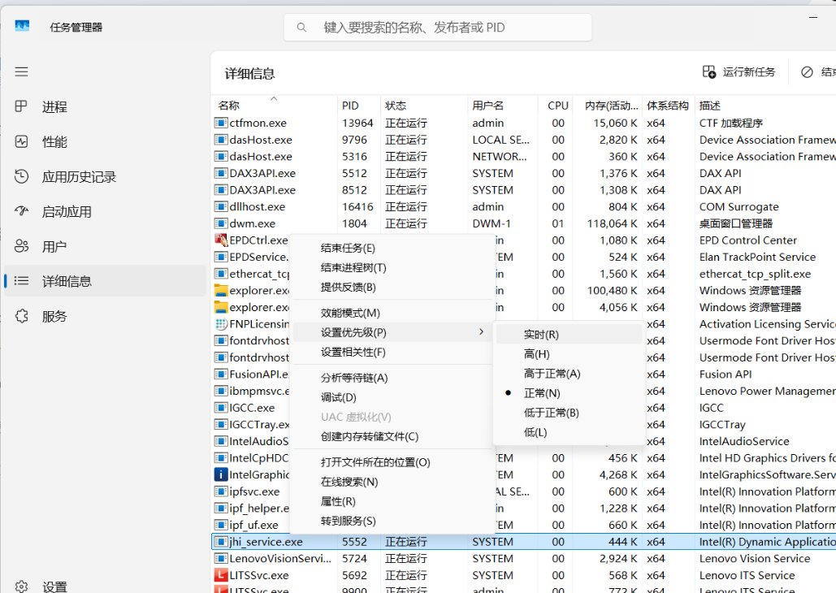Click the 设置 gear icon
Image resolution: width=836 pixels, height=593 pixels.
click(x=21, y=587)
